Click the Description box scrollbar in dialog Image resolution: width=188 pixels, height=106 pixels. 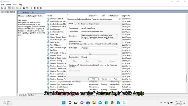pos(117,37)
